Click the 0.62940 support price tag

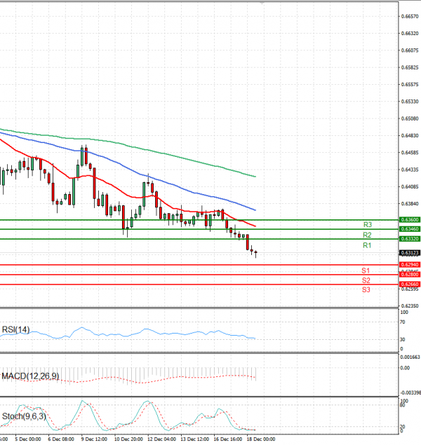pyautogui.click(x=409, y=264)
